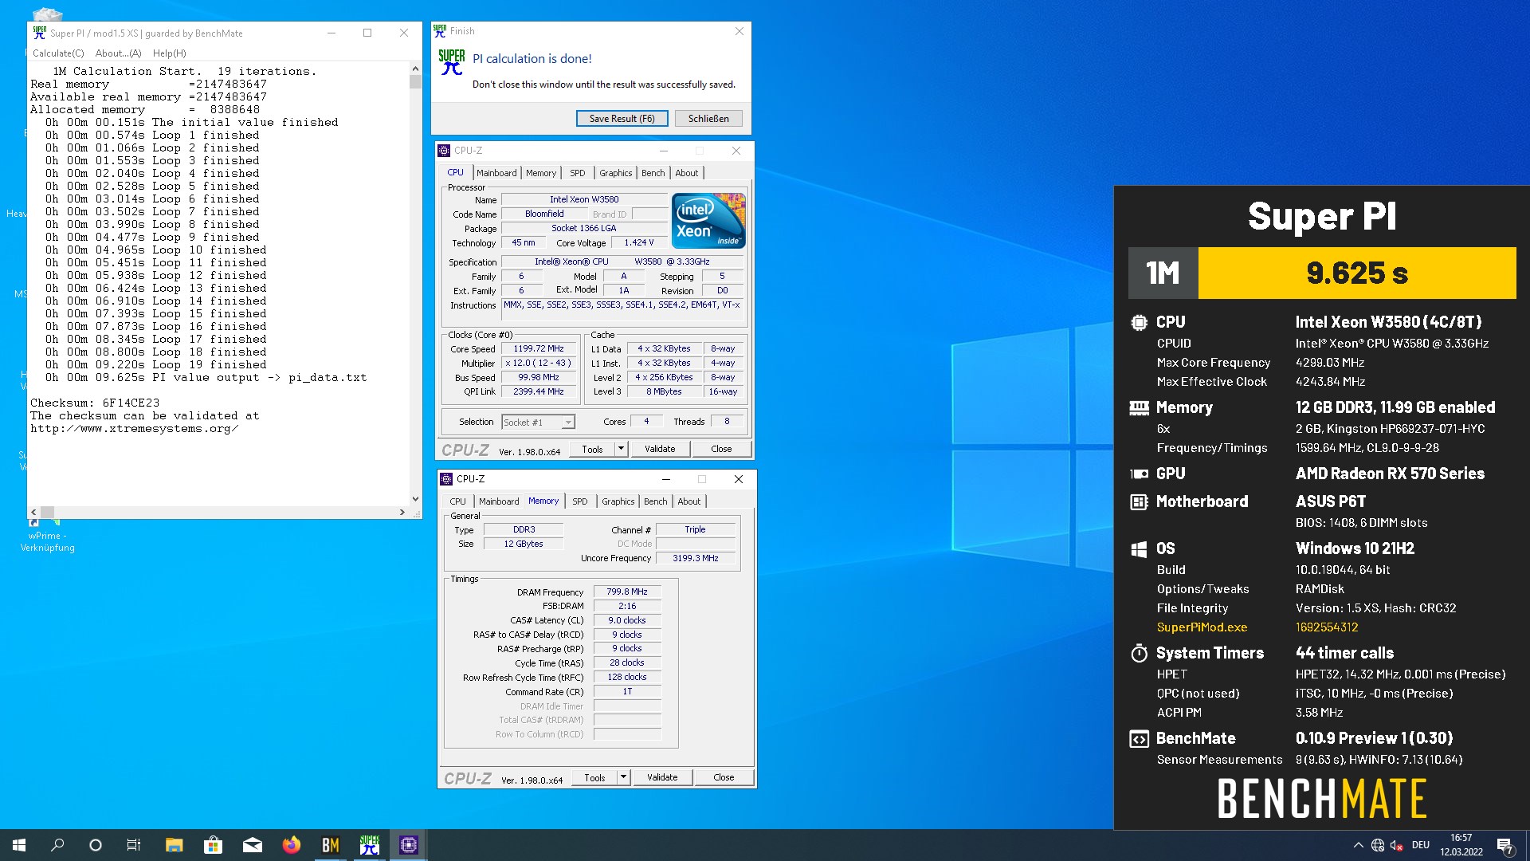
Task: Open Microsoft Store taskbar icon
Action: pos(213,845)
